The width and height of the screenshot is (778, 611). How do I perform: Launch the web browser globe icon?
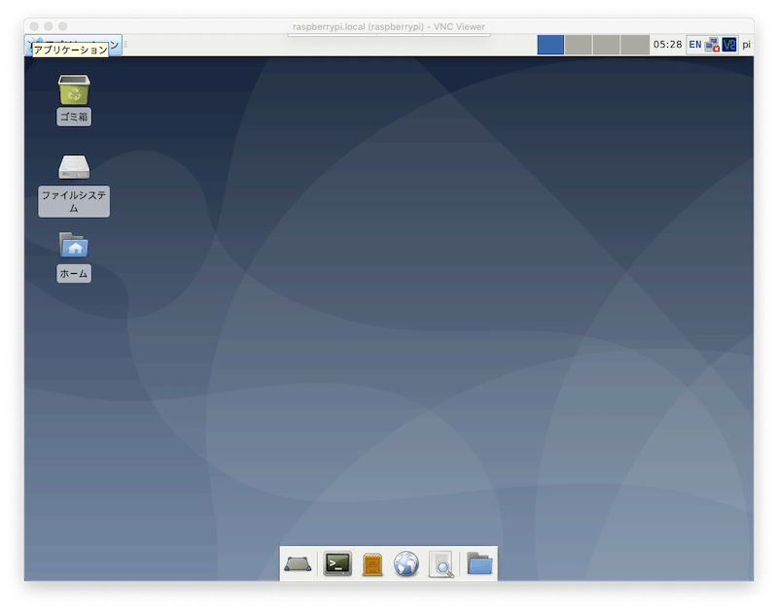[x=407, y=564]
